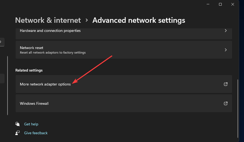Click the left sidebar scrollbar
The image size is (244, 142).
pos(8,86)
